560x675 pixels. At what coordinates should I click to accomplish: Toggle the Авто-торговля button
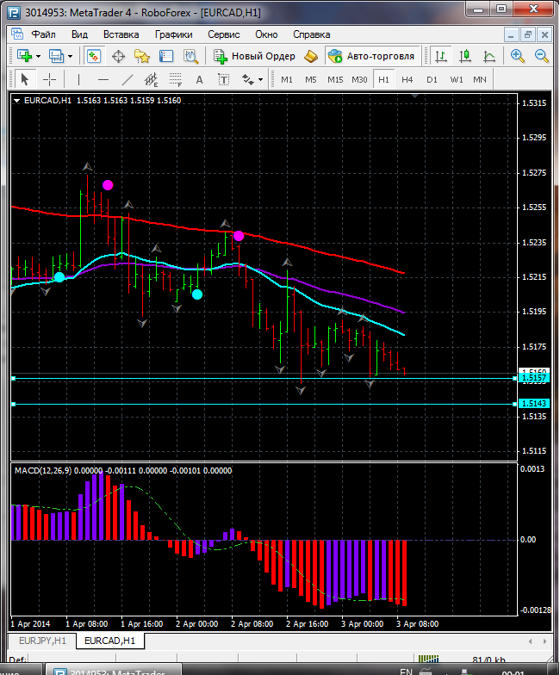(372, 56)
